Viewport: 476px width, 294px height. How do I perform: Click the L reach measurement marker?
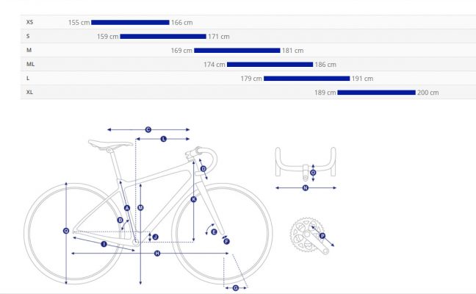pos(163,138)
